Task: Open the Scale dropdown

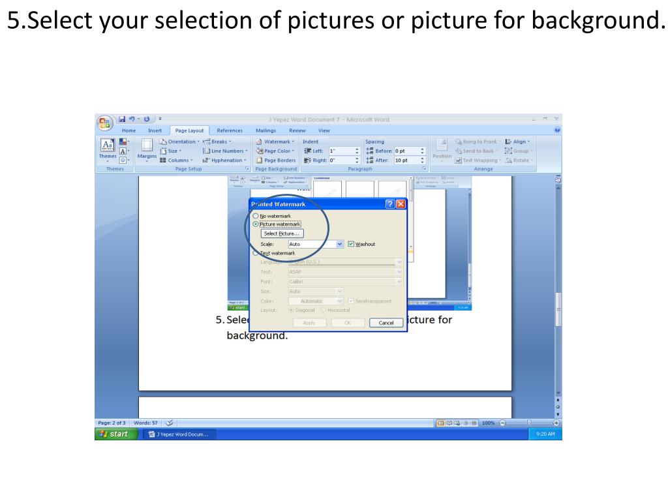Action: tap(339, 244)
